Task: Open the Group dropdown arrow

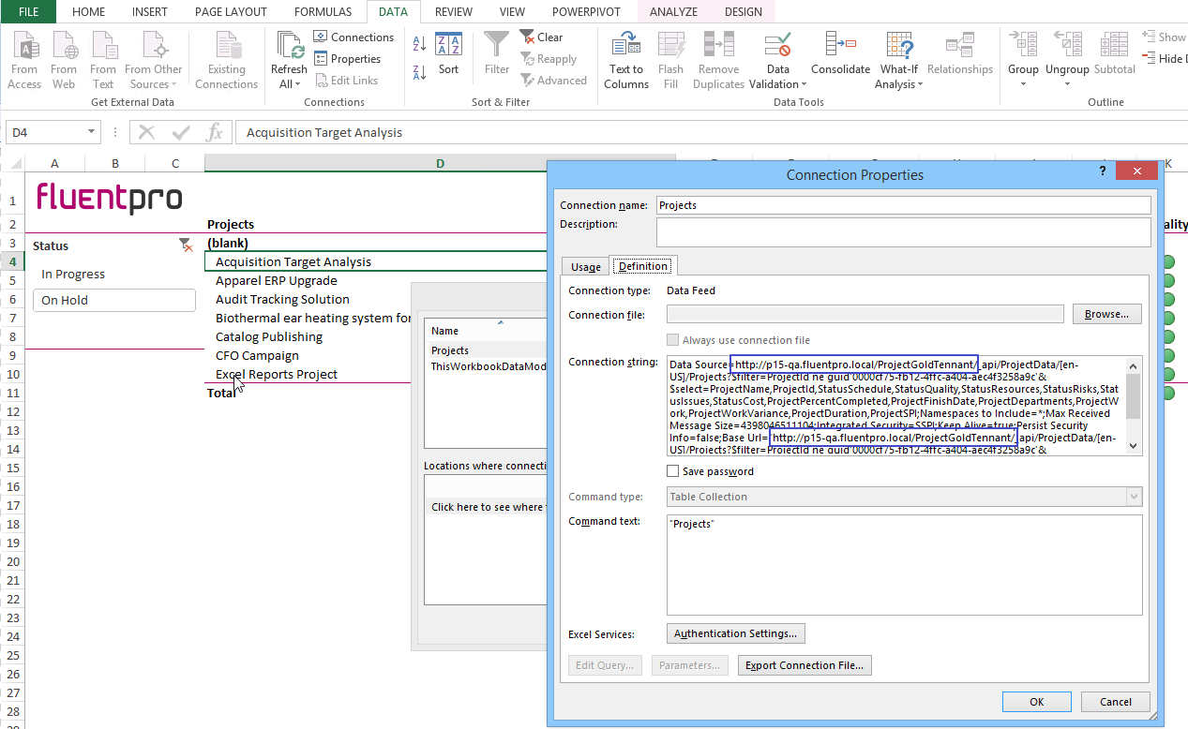Action: 1023,83
